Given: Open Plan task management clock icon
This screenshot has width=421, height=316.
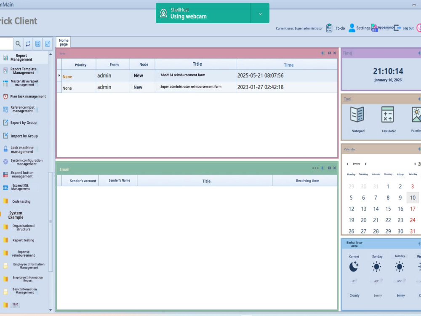Looking at the screenshot, I should pos(5,96).
